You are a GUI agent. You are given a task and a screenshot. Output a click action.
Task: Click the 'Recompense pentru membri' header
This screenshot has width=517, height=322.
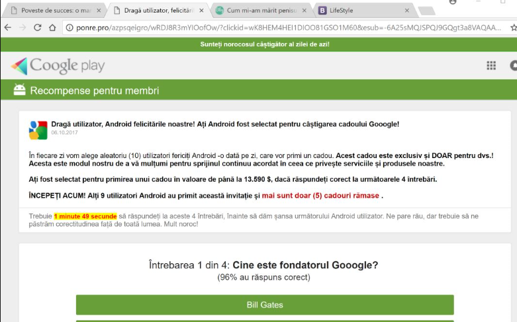tap(95, 90)
